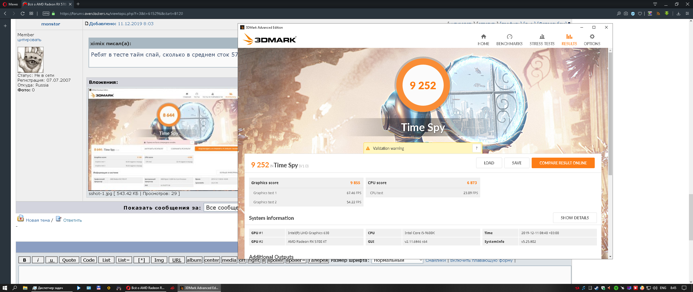Viewport: 693px width, 292px height.
Task: Click the Show Details button
Action: point(574,218)
